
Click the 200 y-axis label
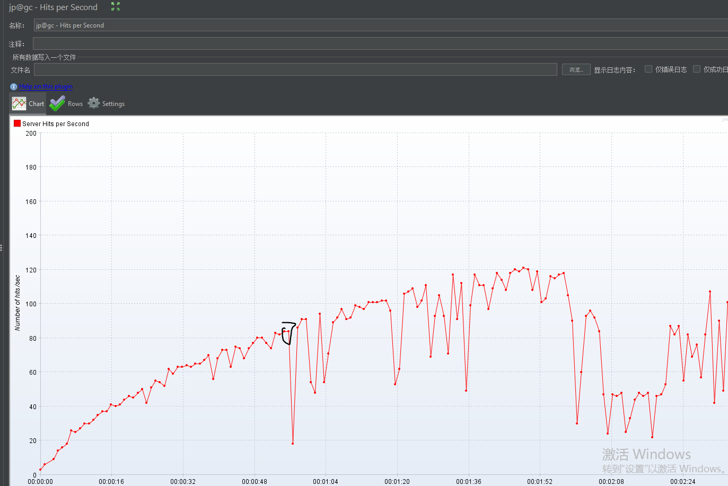pyautogui.click(x=31, y=134)
